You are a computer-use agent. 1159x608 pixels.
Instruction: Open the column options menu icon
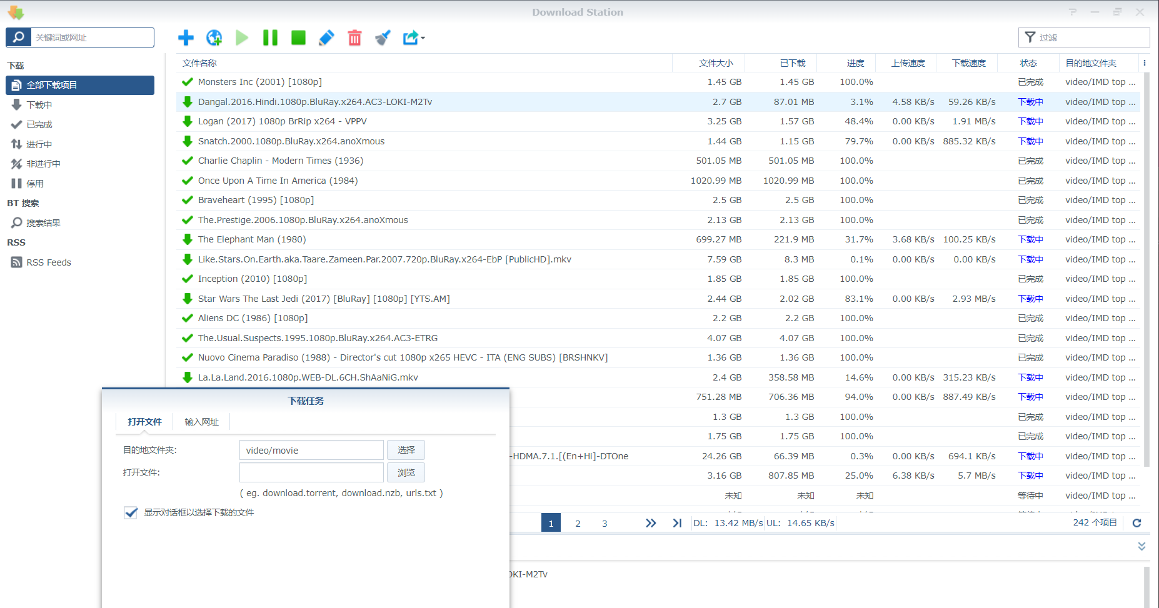1145,63
